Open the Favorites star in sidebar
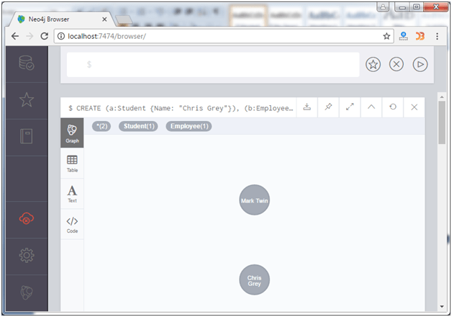452x317 pixels. [27, 100]
